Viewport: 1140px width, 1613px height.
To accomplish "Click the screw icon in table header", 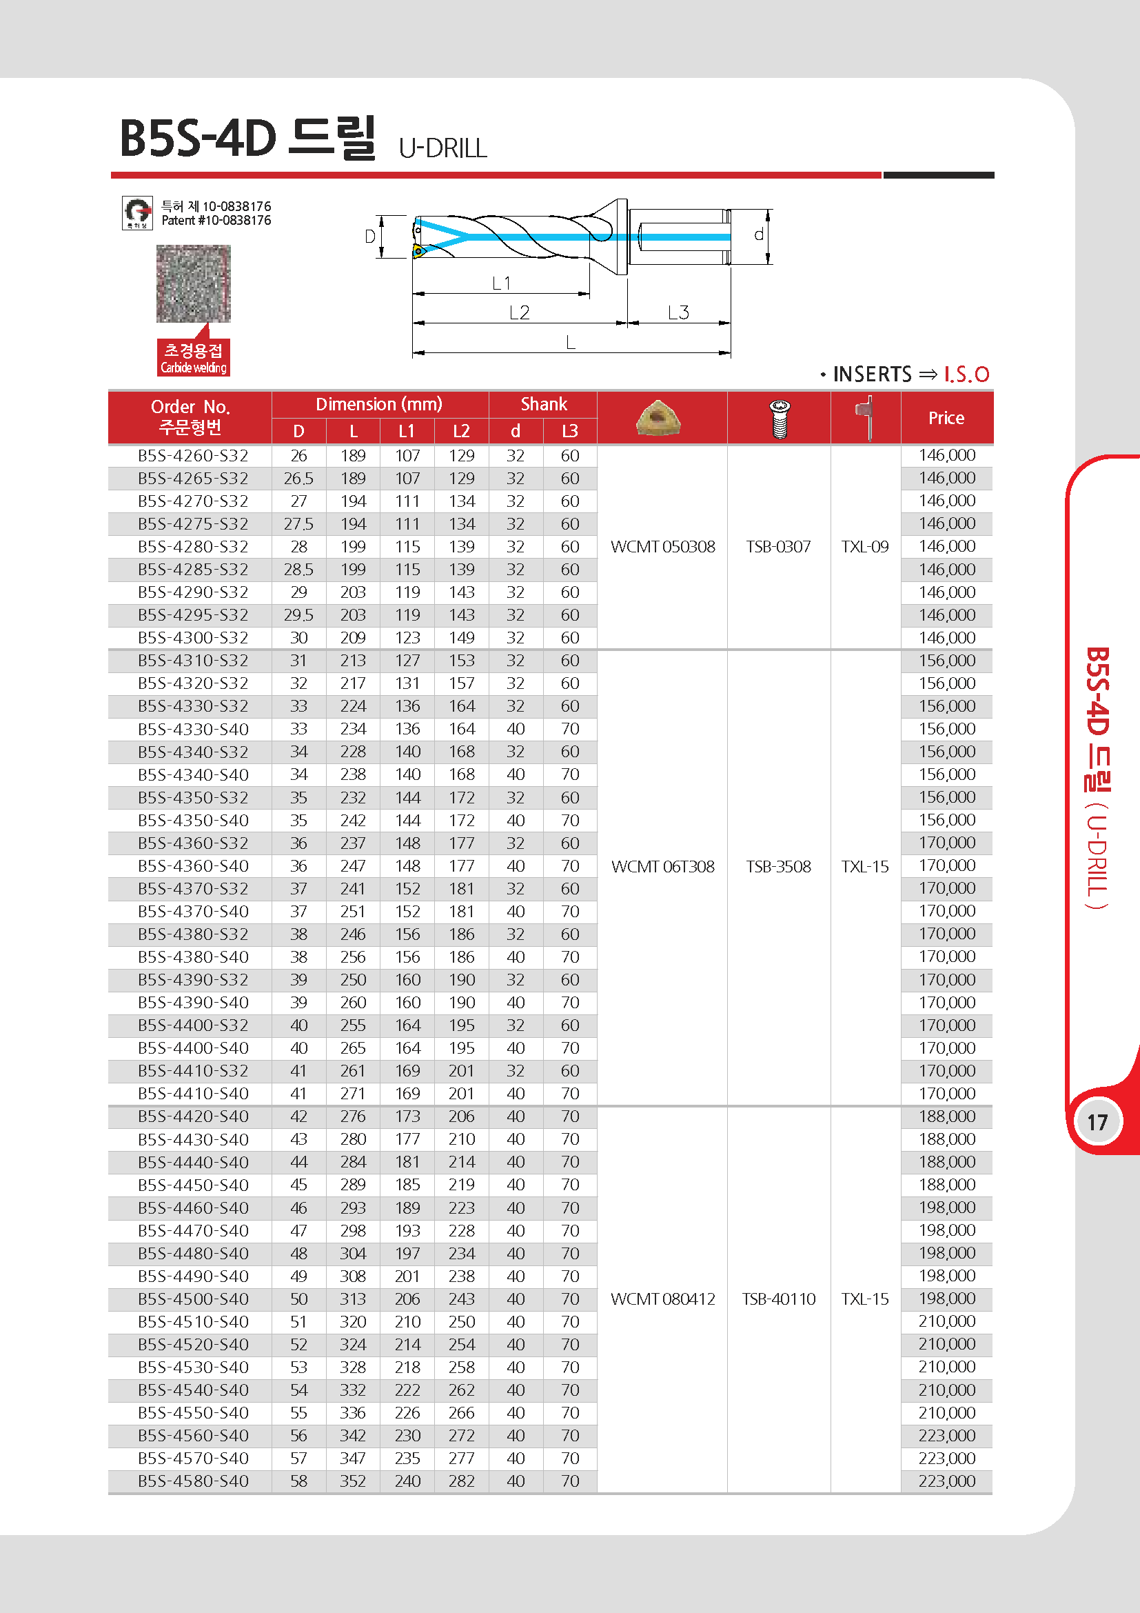I will tap(780, 419).
